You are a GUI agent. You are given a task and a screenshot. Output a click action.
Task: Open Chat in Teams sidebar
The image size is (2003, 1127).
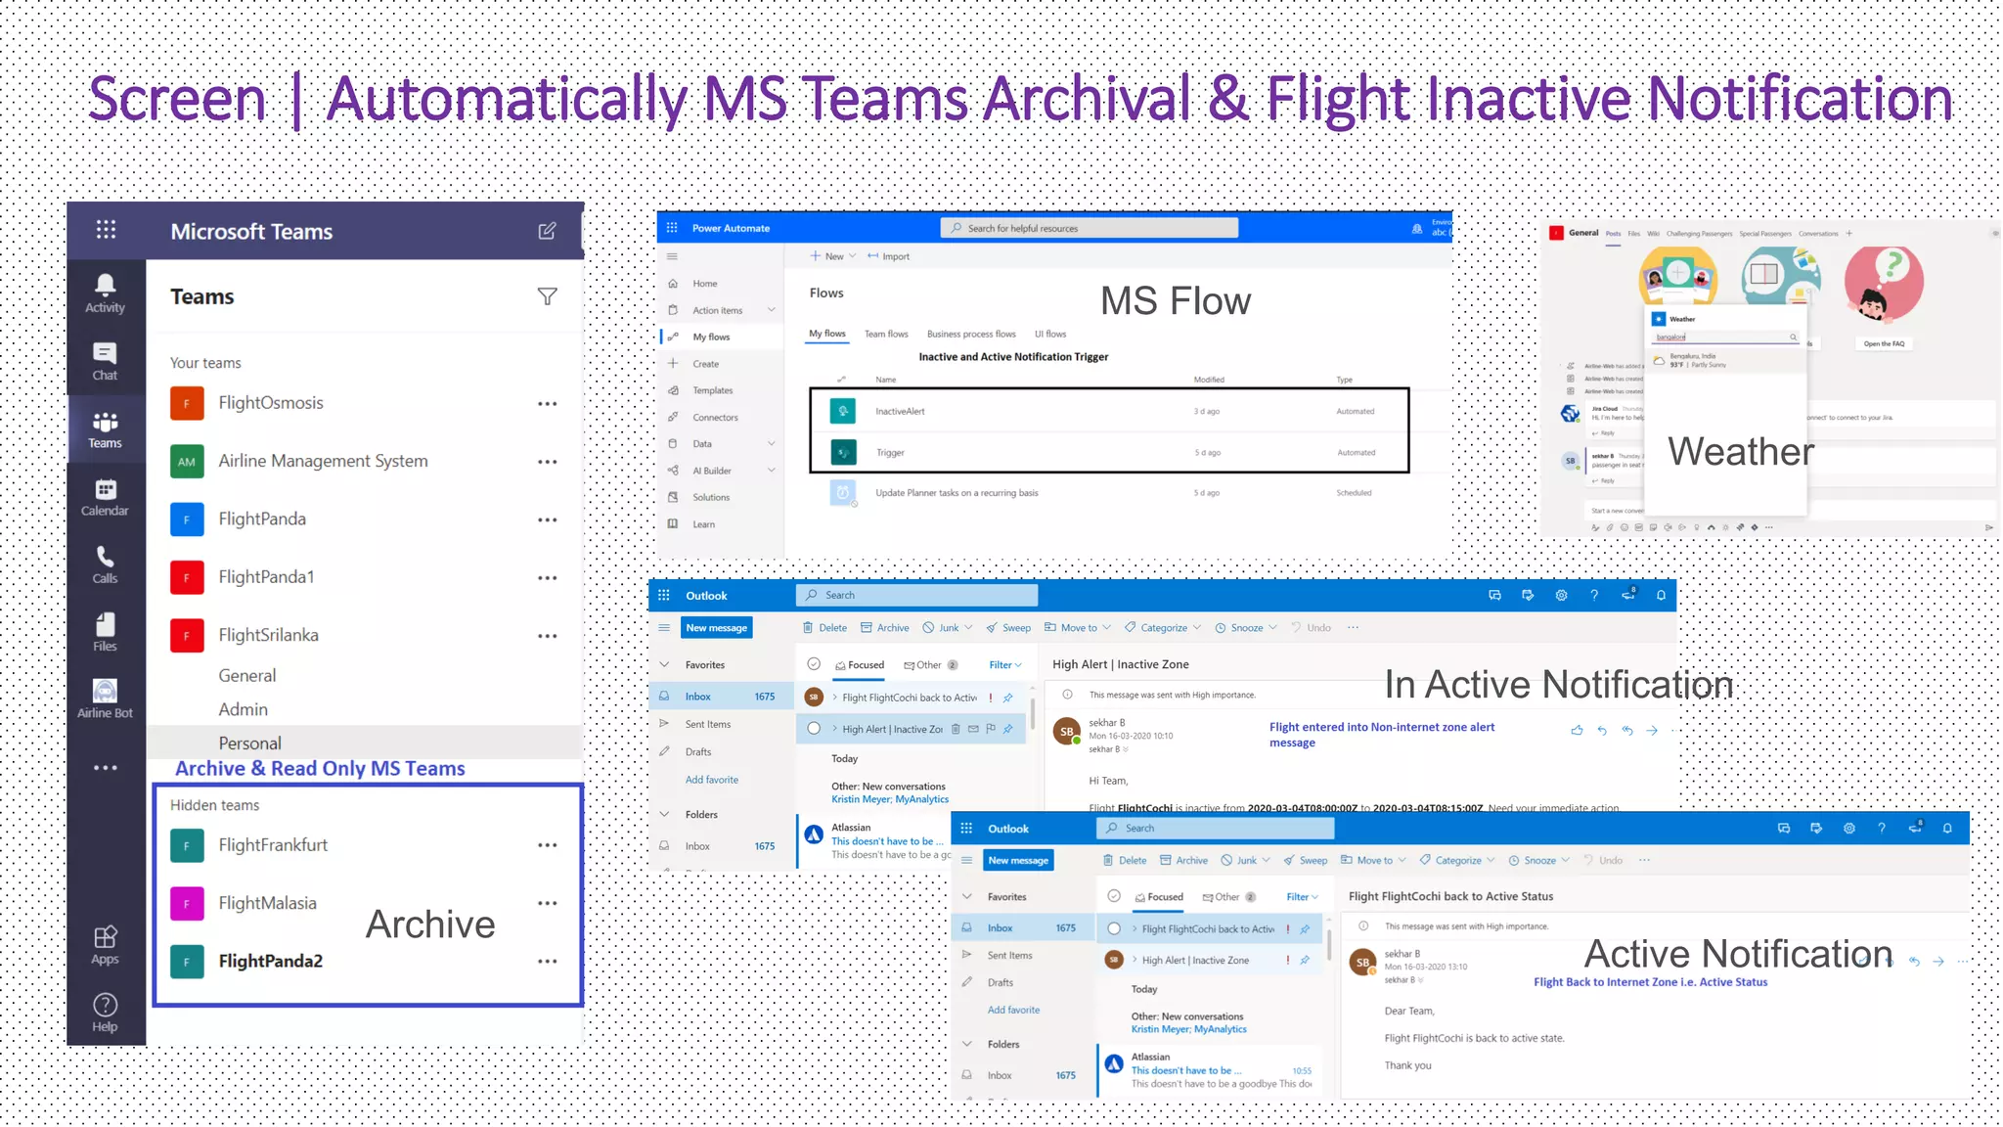point(105,361)
